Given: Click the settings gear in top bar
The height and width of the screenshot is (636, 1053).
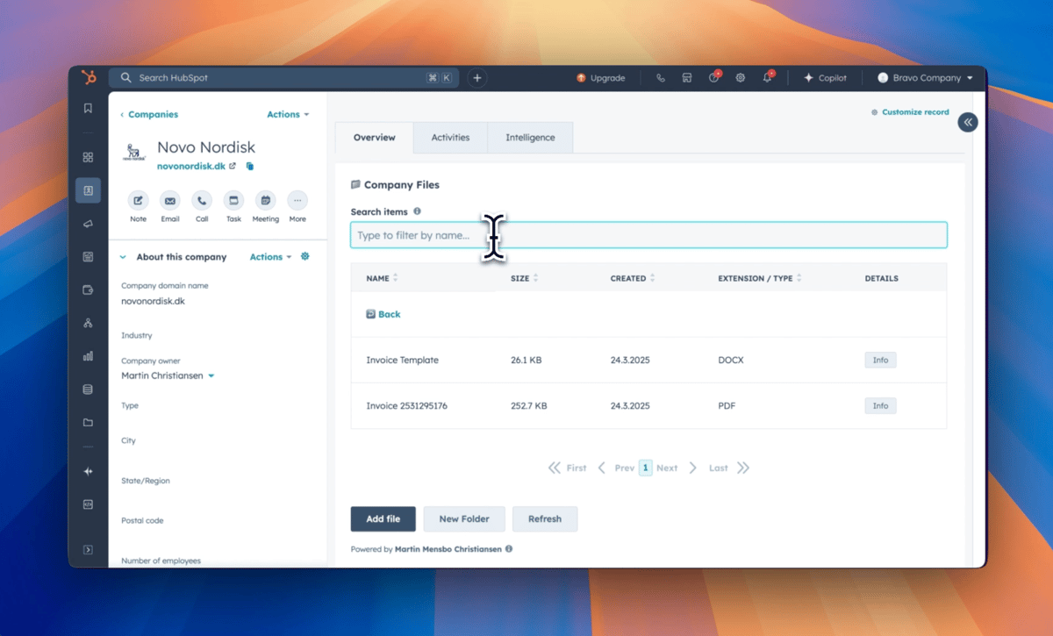Looking at the screenshot, I should click(x=741, y=78).
